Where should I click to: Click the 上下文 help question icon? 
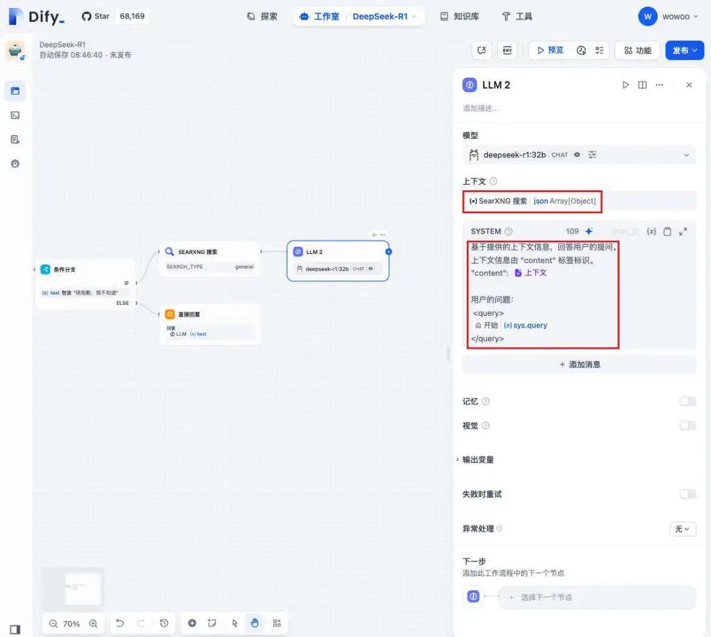coord(493,182)
